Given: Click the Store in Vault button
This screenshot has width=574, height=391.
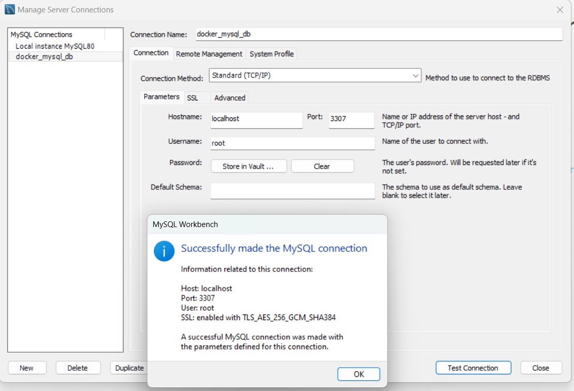Looking at the screenshot, I should pyautogui.click(x=248, y=166).
